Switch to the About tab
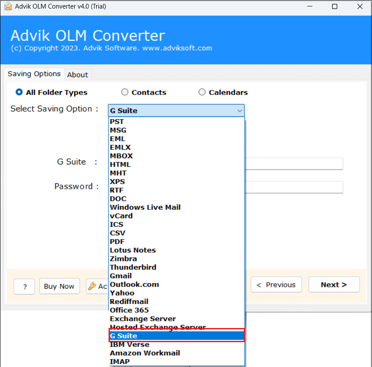 [78, 75]
